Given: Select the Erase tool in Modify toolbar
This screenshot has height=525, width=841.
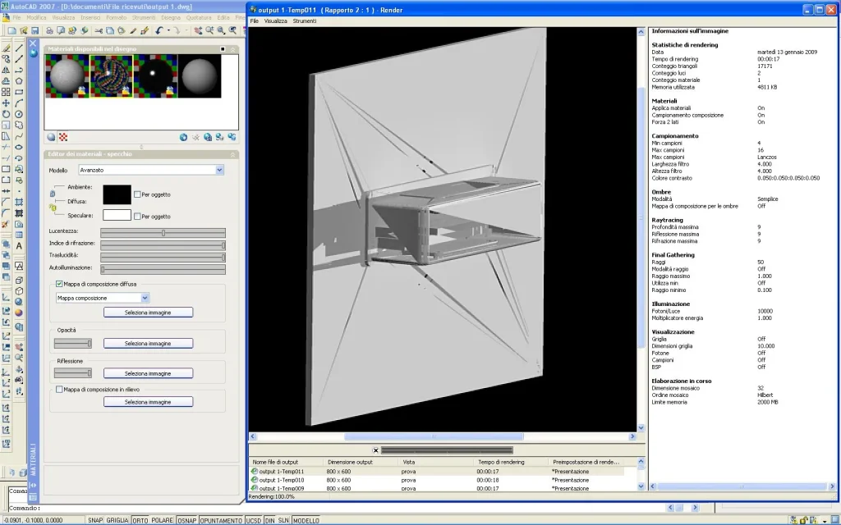Looking at the screenshot, I should click(x=6, y=48).
